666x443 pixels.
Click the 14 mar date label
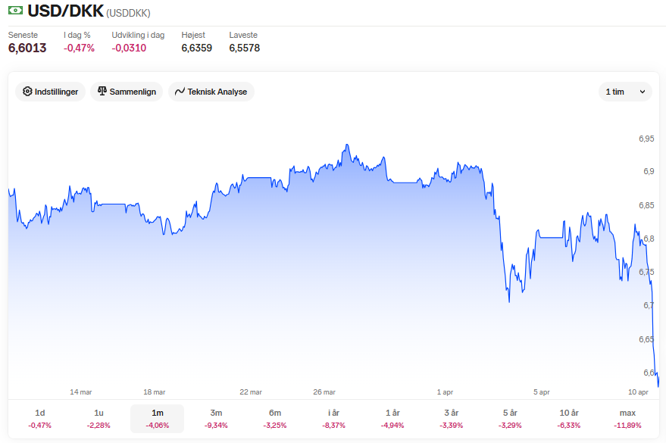click(x=81, y=392)
